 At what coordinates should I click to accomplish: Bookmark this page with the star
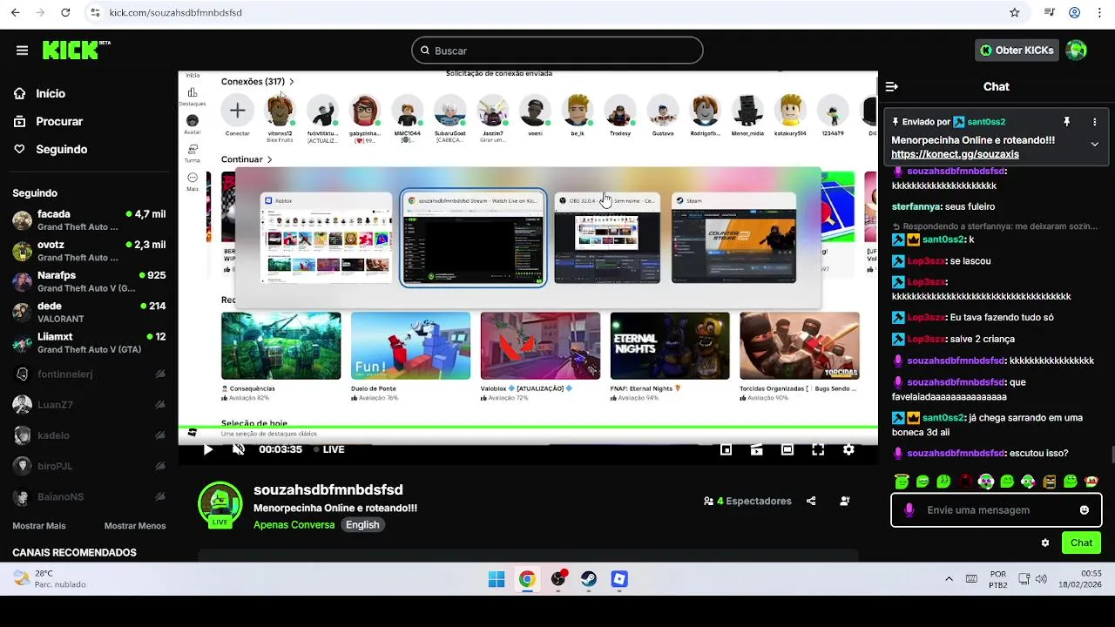tap(1015, 12)
